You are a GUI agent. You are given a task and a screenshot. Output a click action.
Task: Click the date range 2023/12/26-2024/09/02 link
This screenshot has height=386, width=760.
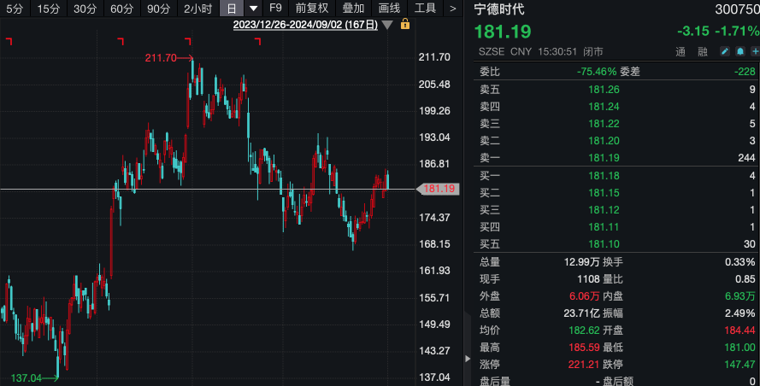pos(305,25)
